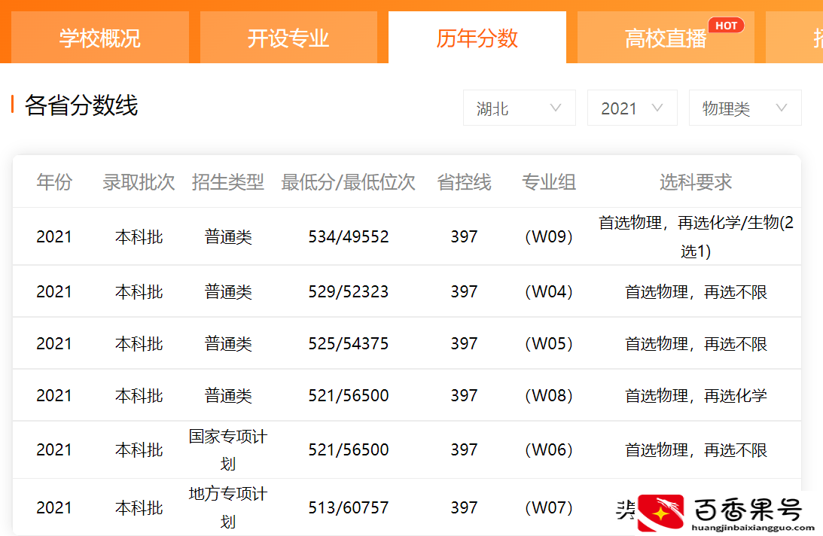Screen dimensions: 823x536
Task: Click the 省控线 column header
Action: (464, 182)
